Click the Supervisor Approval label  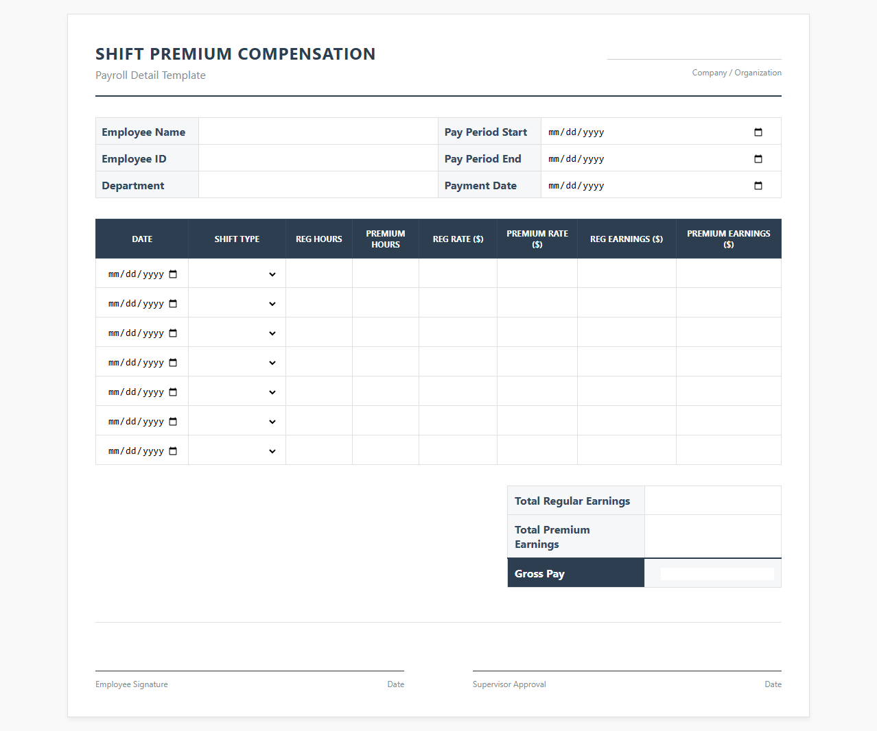click(x=509, y=684)
